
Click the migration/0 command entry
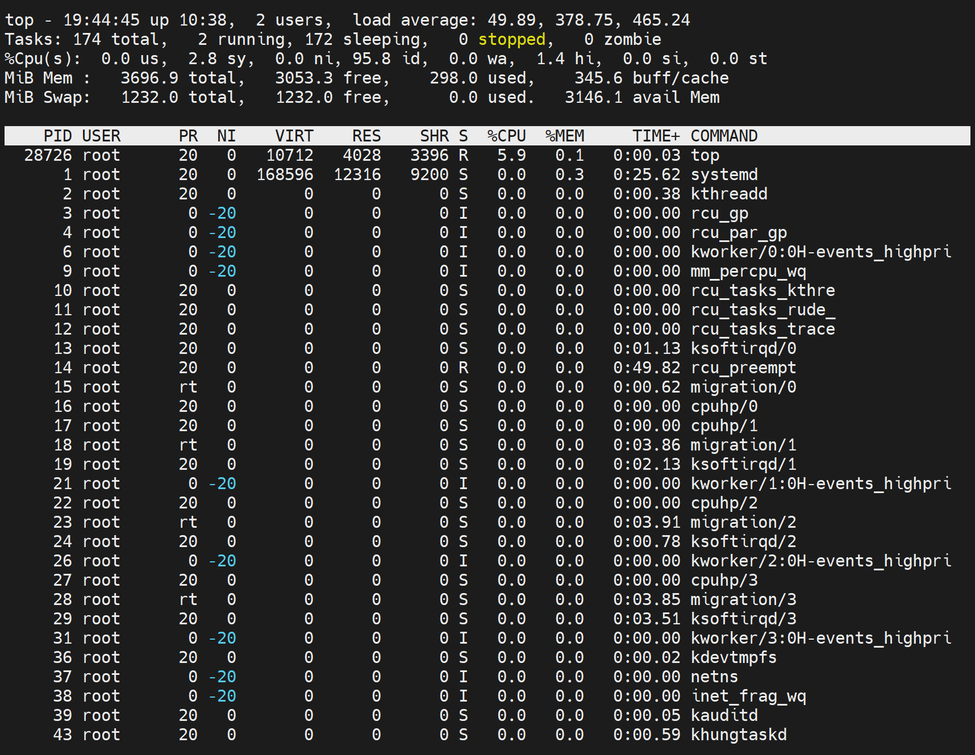743,387
